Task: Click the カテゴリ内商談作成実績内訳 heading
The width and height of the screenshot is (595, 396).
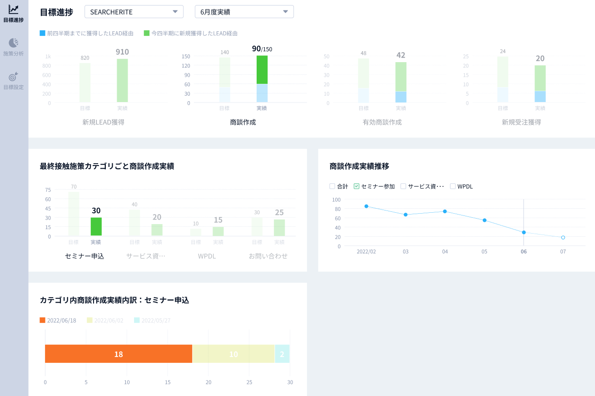Action: (114, 300)
